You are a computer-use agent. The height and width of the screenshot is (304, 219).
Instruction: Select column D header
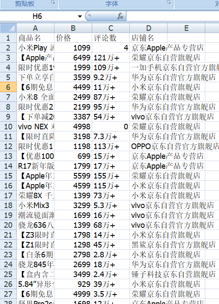pos(149,28)
